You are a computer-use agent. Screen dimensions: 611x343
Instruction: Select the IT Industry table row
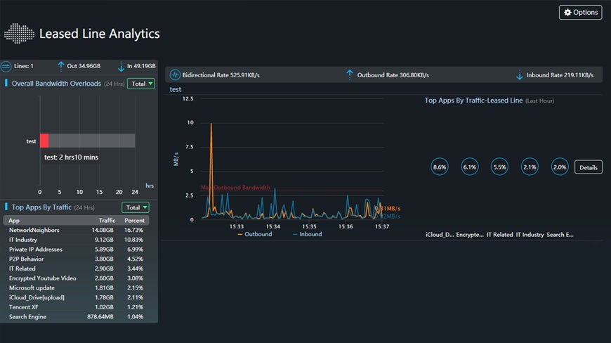click(x=76, y=240)
